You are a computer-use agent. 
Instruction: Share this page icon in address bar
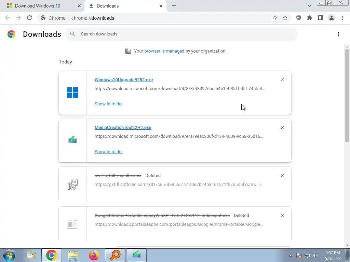tap(274, 18)
